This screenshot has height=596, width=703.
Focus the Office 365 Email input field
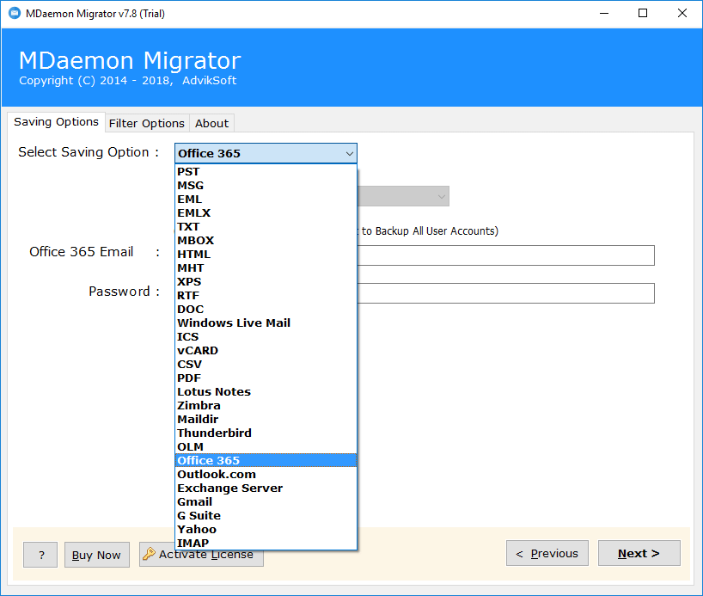[505, 255]
